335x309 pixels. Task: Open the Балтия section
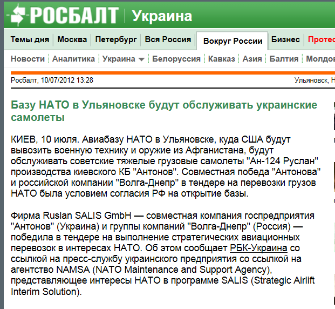tap(284, 59)
